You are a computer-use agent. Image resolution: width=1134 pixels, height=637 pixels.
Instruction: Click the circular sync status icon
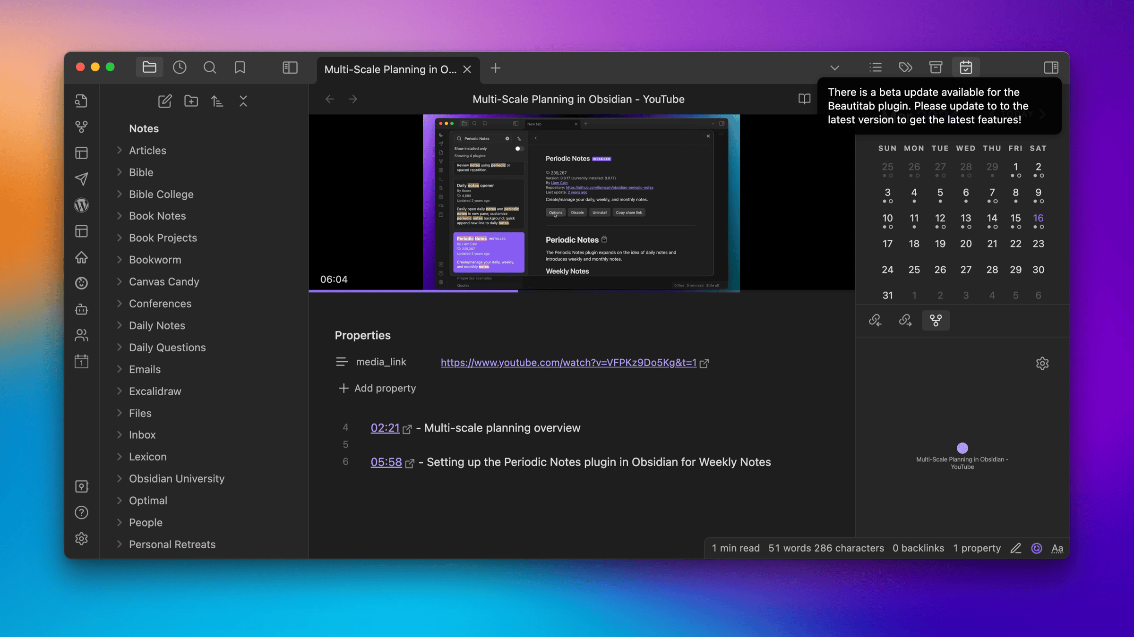(1037, 548)
